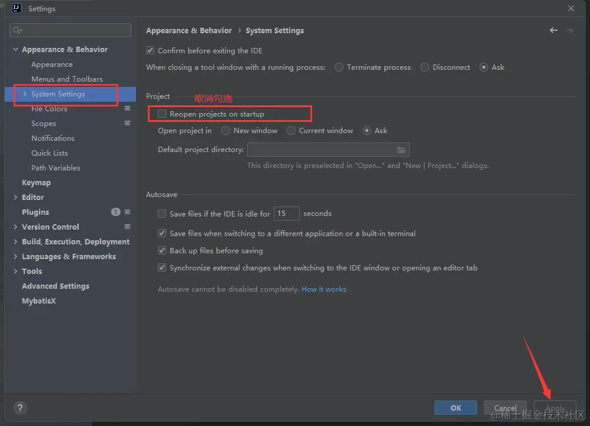
Task: Click the Plugins update count badge
Action: pyautogui.click(x=115, y=212)
